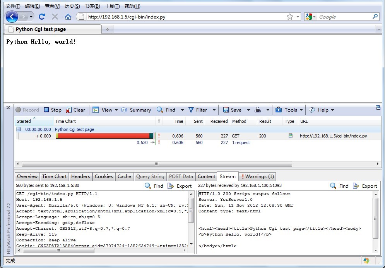Screen dimensions: 385x268
Task: Focus the Google search box
Action: click(x=345, y=17)
